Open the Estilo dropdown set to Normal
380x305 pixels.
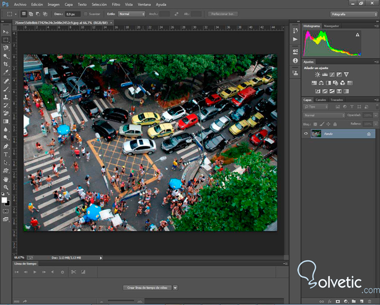(x=131, y=14)
